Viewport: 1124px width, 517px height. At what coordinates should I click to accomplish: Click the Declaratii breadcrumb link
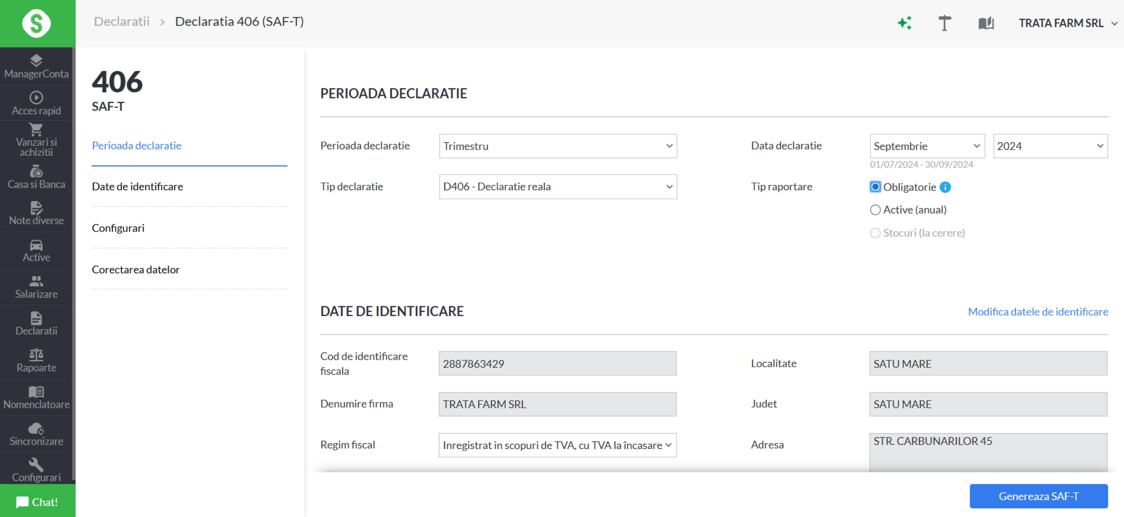pyautogui.click(x=121, y=21)
